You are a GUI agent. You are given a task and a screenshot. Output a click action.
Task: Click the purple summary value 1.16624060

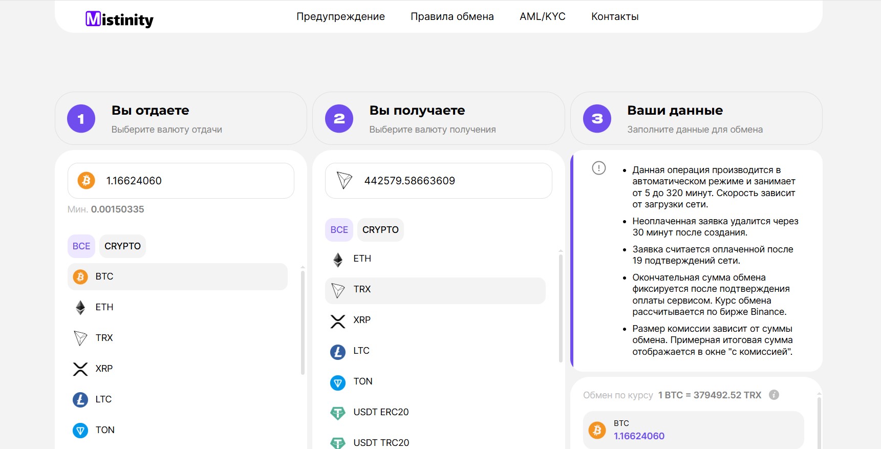tap(639, 436)
